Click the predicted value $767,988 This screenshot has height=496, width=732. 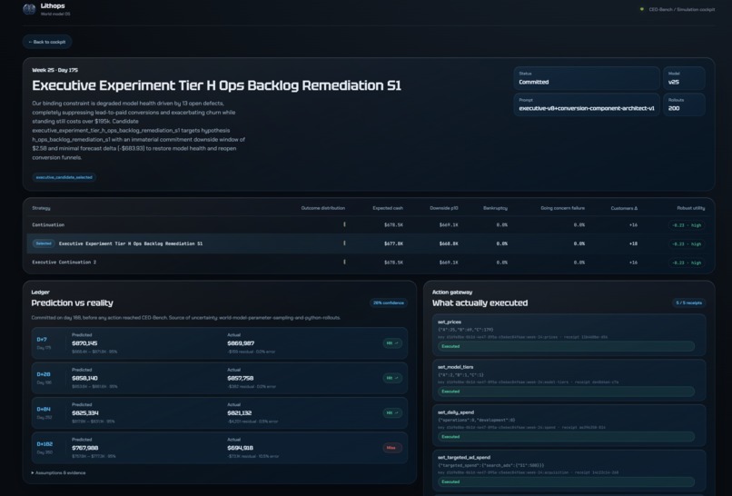pyautogui.click(x=84, y=448)
